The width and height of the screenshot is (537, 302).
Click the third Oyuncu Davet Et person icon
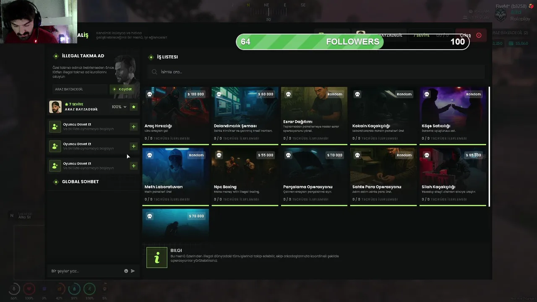pos(55,166)
